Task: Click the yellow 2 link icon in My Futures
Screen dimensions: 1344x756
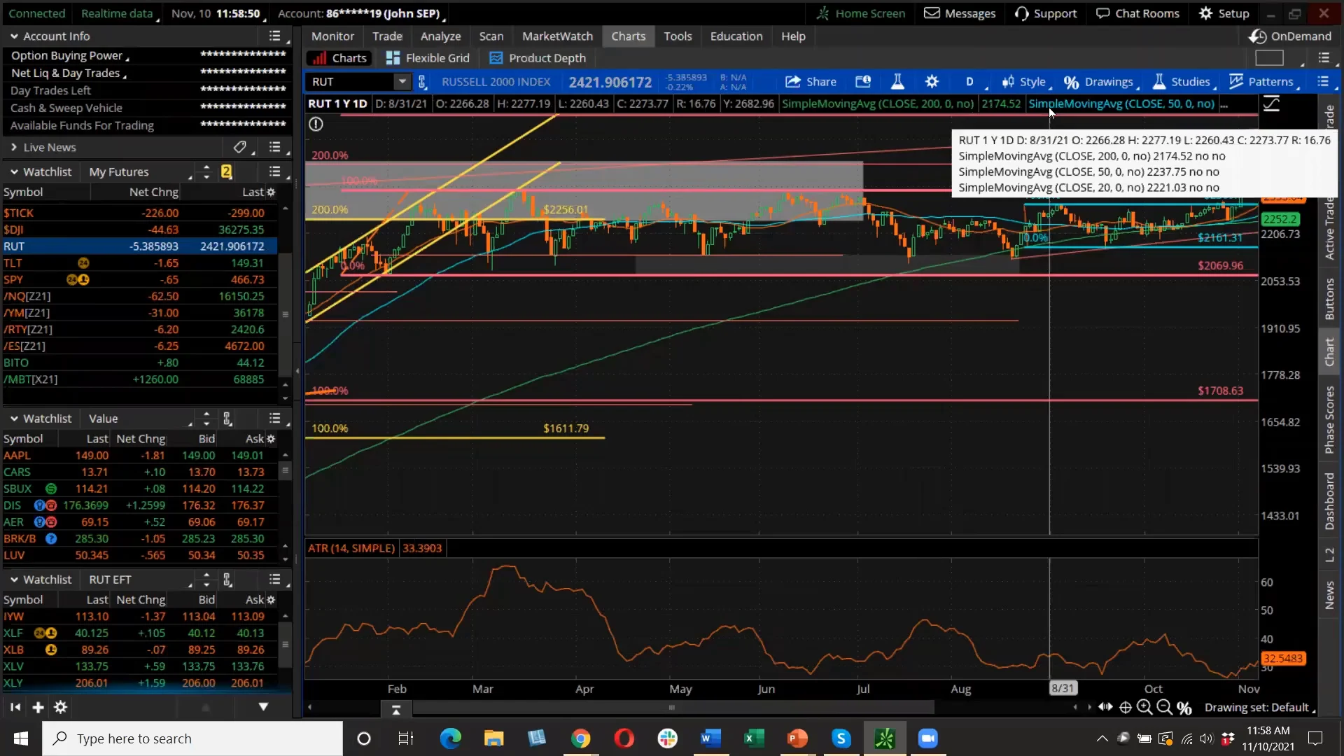Action: [226, 171]
